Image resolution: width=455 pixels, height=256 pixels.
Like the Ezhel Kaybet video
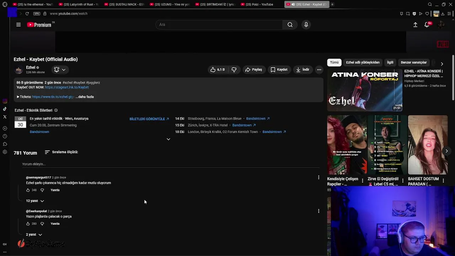click(217, 70)
